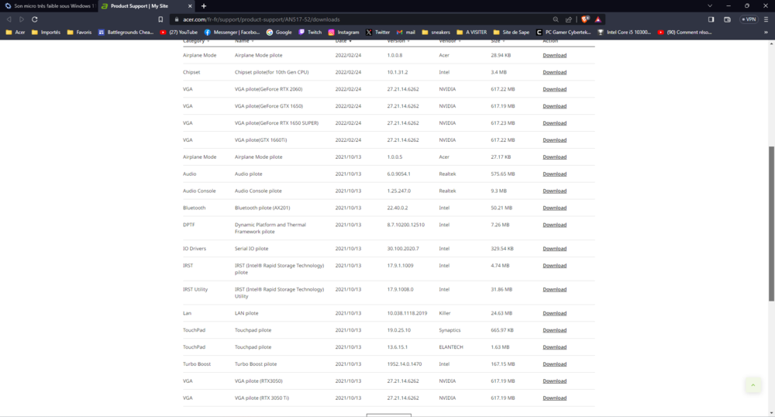The image size is (775, 417).
Task: Click the VPN button
Action: pos(749,19)
